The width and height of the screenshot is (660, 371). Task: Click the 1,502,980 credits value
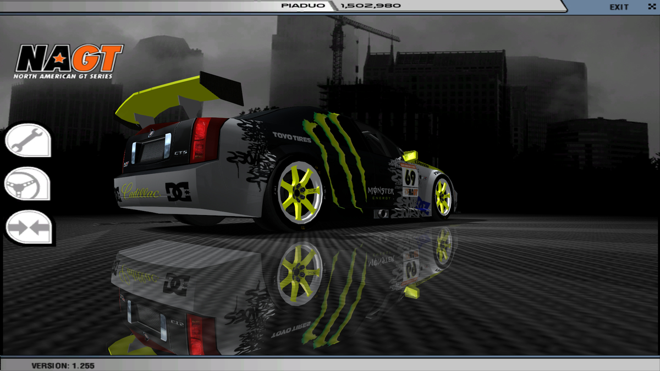(x=371, y=5)
